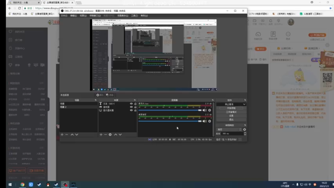Viewport: 334px width, 188px height.
Task: Move the selected source up
Action: (116, 135)
